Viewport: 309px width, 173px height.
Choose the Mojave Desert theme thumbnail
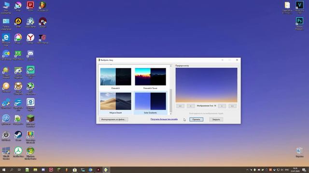coord(116,101)
